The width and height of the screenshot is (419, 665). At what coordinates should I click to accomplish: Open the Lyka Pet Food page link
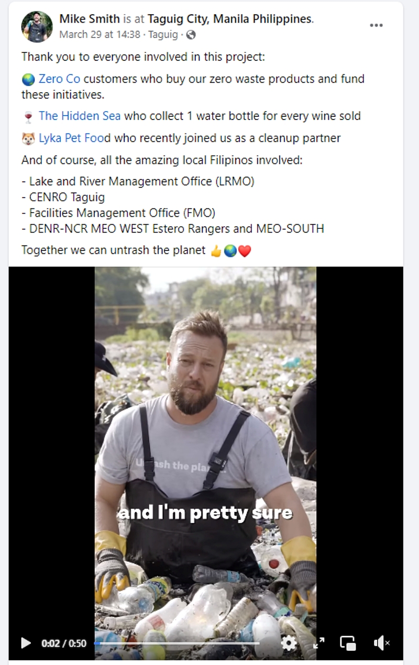pos(74,138)
